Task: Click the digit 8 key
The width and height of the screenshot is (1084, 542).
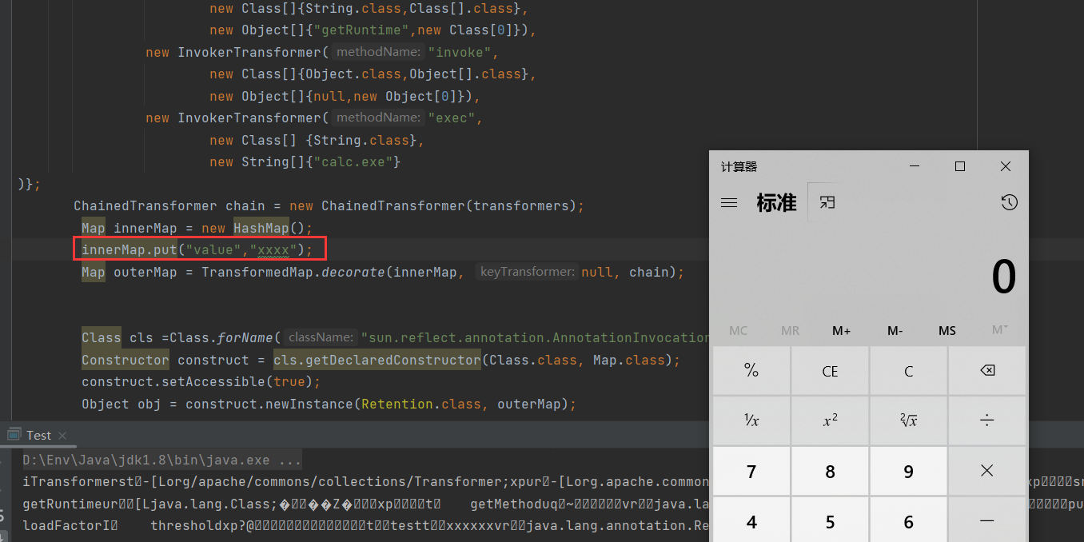Action: 830,471
